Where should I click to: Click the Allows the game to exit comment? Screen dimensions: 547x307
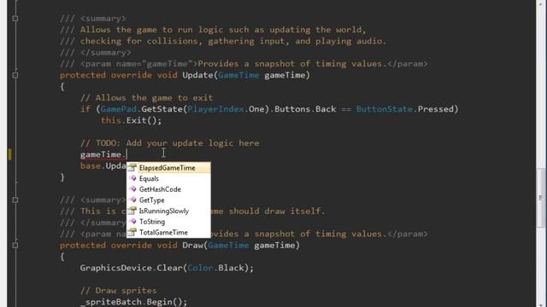point(146,98)
